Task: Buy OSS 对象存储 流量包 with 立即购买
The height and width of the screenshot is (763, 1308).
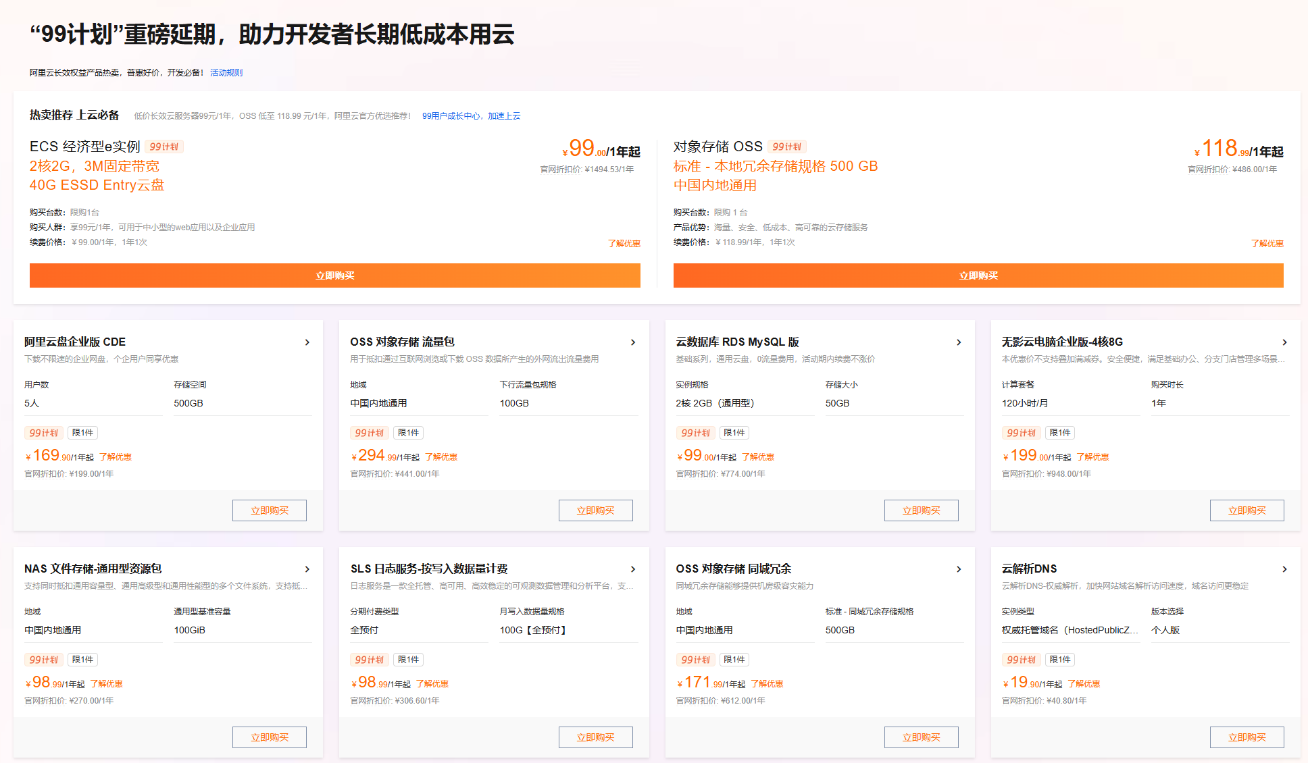Action: click(x=596, y=510)
